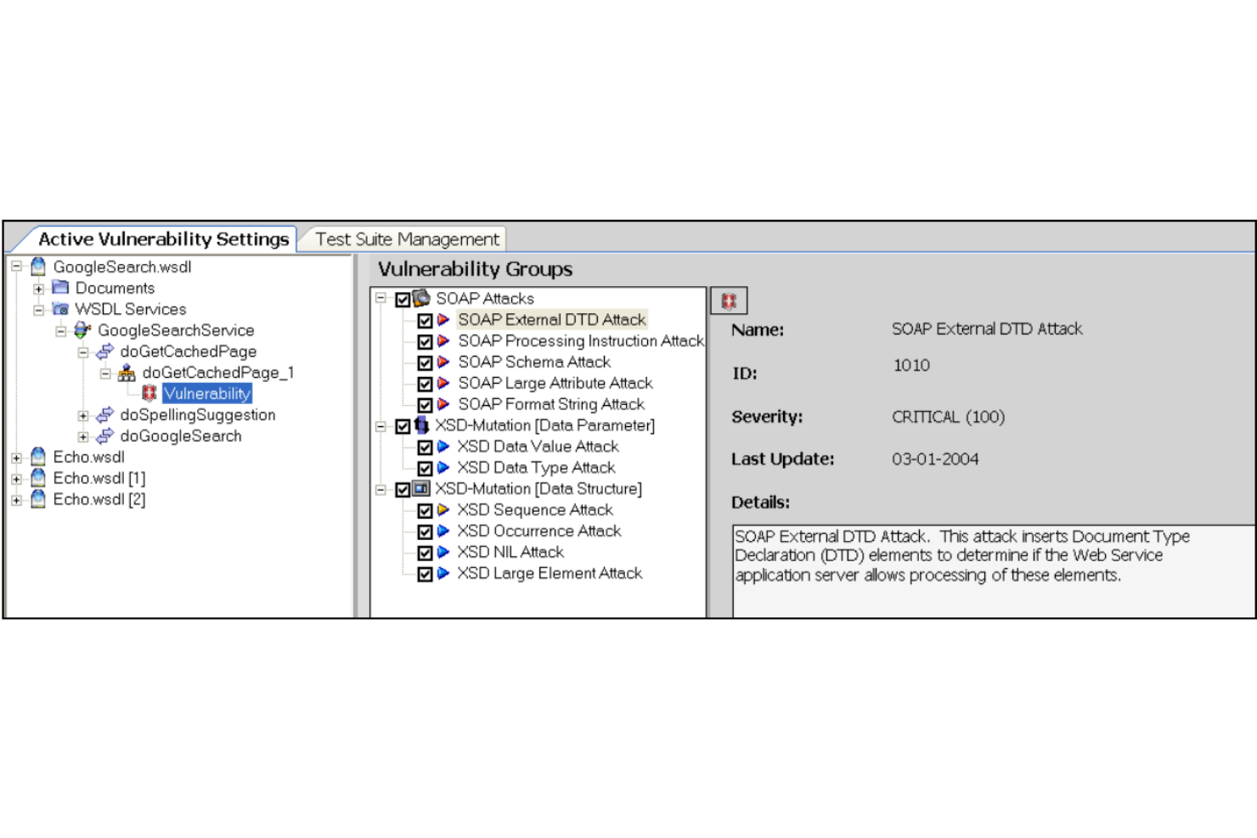
Task: Expand the doSpellingSuggestion node
Action: coord(82,416)
